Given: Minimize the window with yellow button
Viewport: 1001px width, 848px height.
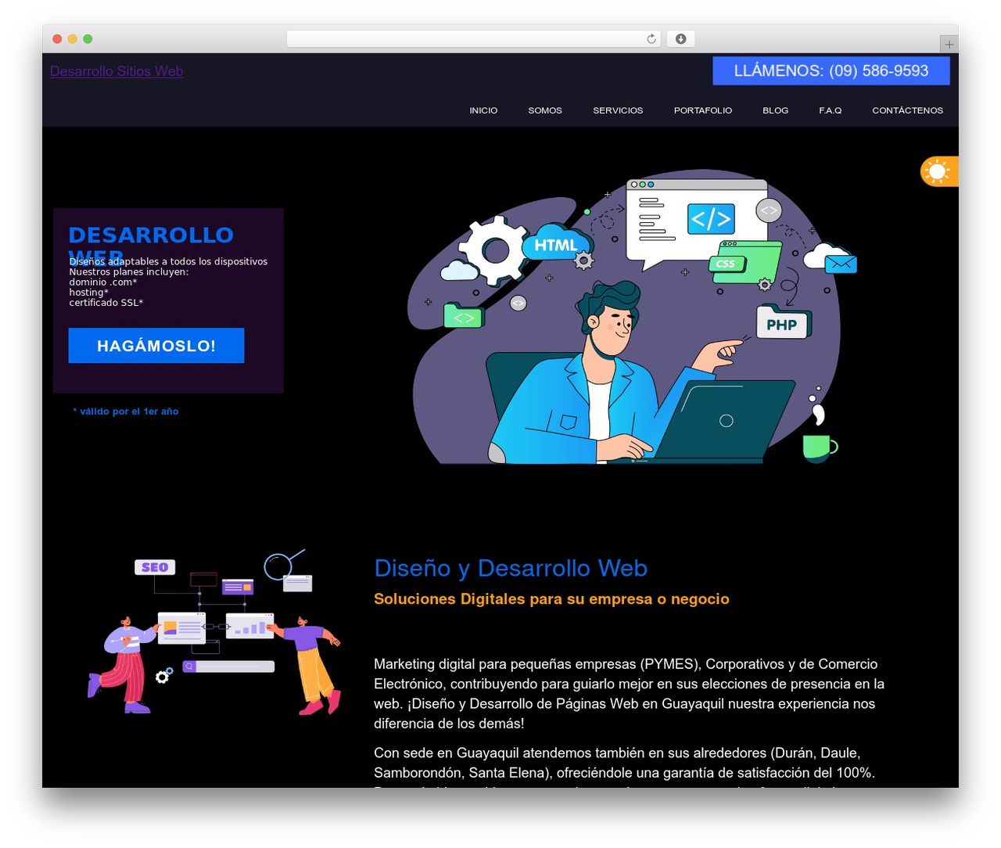Looking at the screenshot, I should pyautogui.click(x=73, y=39).
